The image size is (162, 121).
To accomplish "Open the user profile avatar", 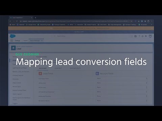I will coord(150,36).
